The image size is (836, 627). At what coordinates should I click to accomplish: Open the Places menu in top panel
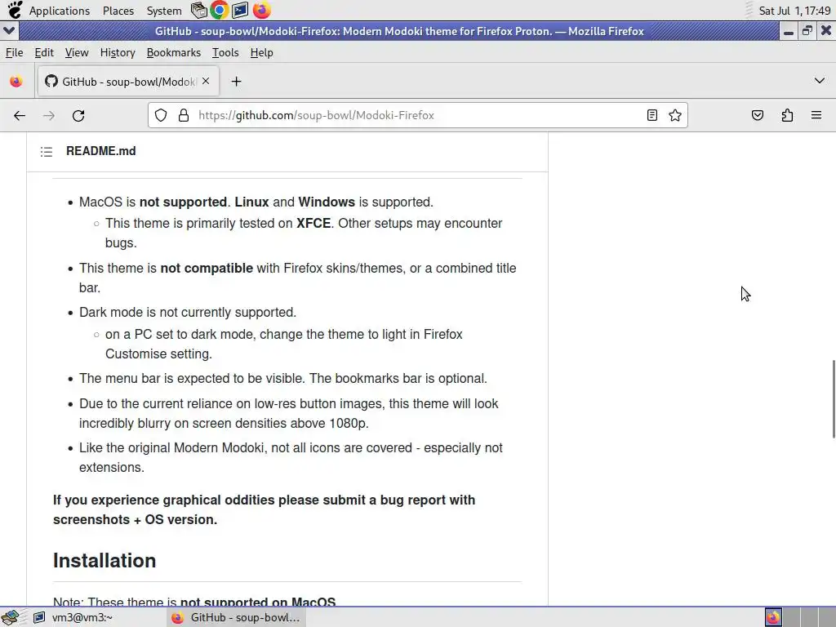click(118, 11)
